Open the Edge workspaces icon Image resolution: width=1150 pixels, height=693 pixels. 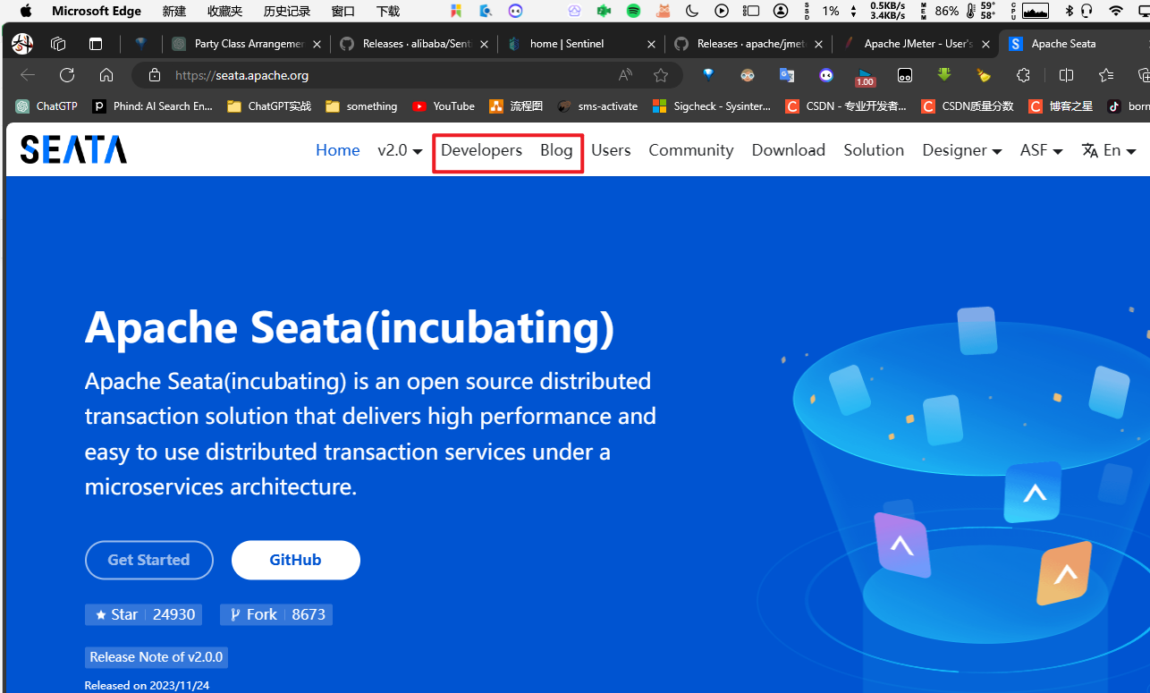coord(59,44)
